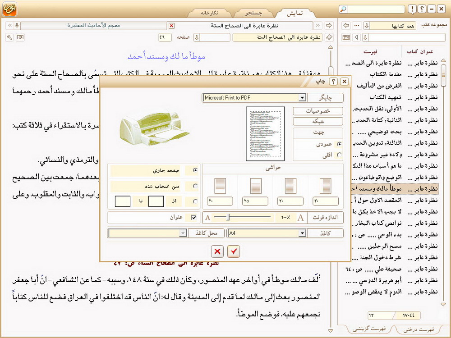
Task: Select the افقی landscape orientation radio button
Action: click(x=339, y=155)
